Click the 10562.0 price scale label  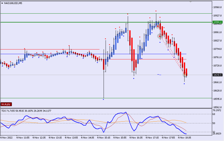pos(217,107)
